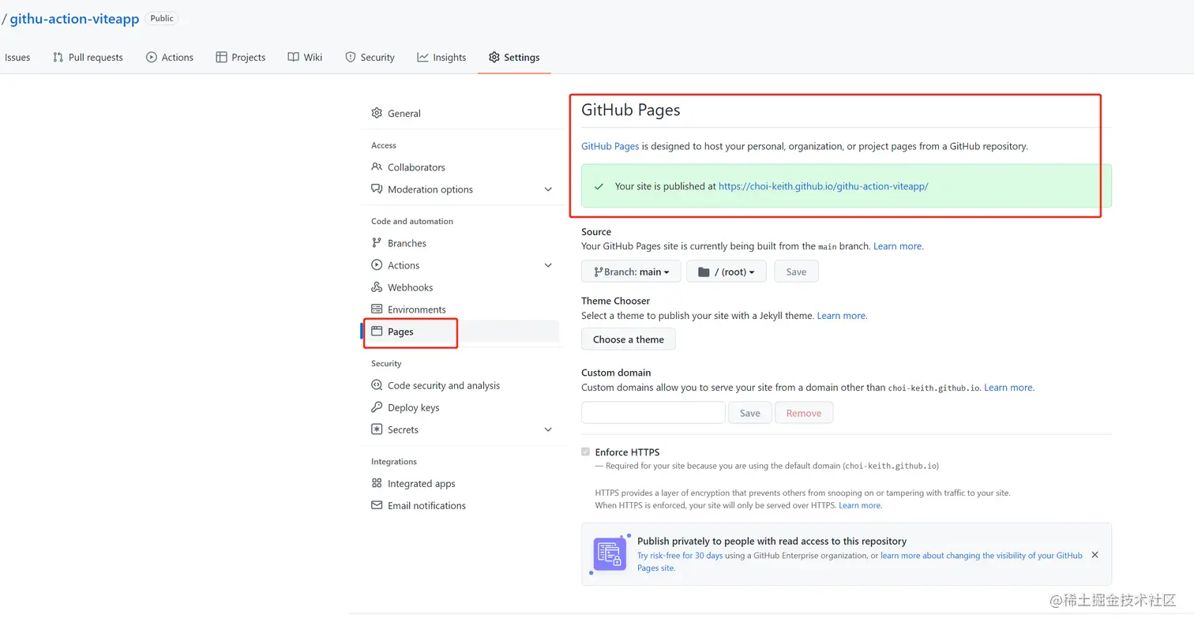The width and height of the screenshot is (1194, 626).
Task: Click Learn more link about HTTPS enforcement
Action: 860,505
